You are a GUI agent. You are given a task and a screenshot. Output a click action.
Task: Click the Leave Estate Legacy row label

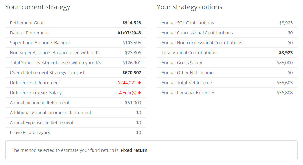[30, 133]
